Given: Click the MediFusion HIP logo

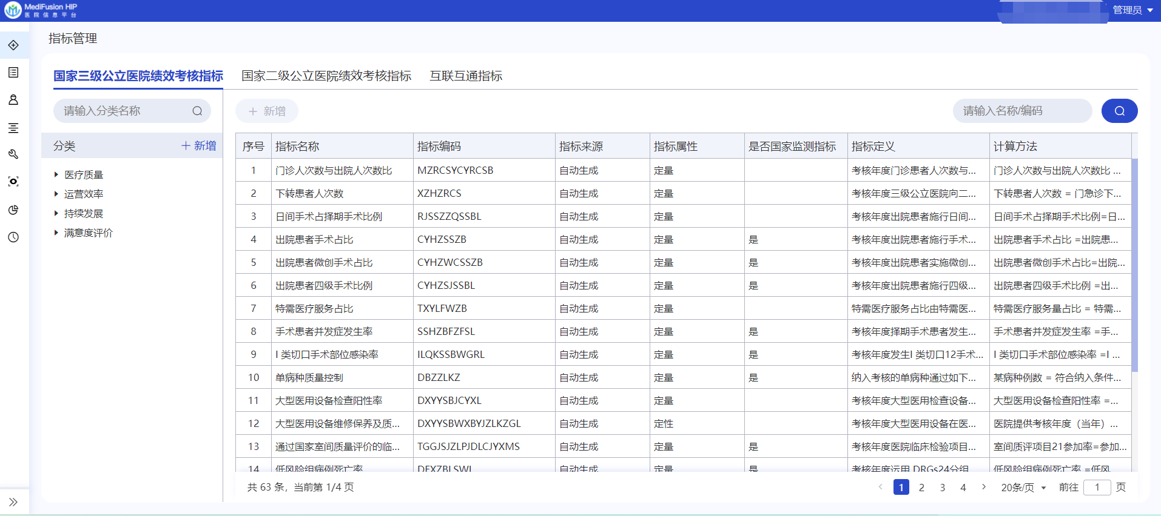Looking at the screenshot, I should 41,10.
